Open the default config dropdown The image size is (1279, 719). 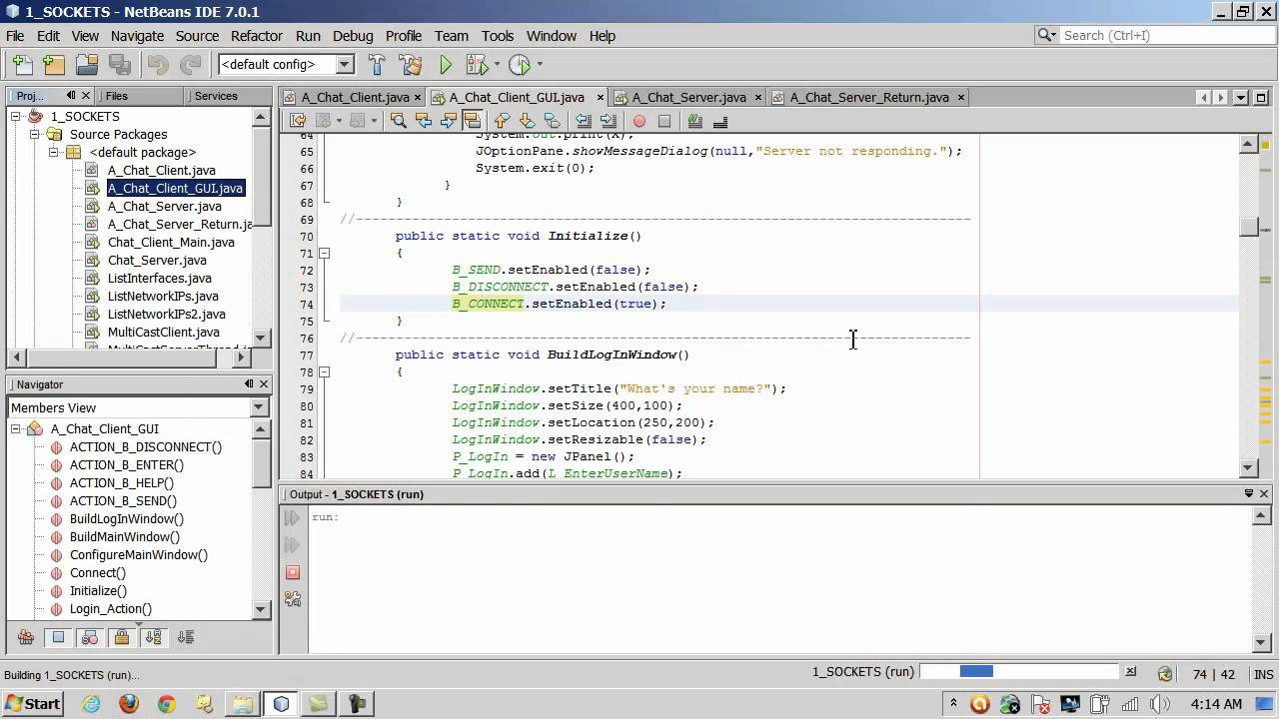click(345, 65)
